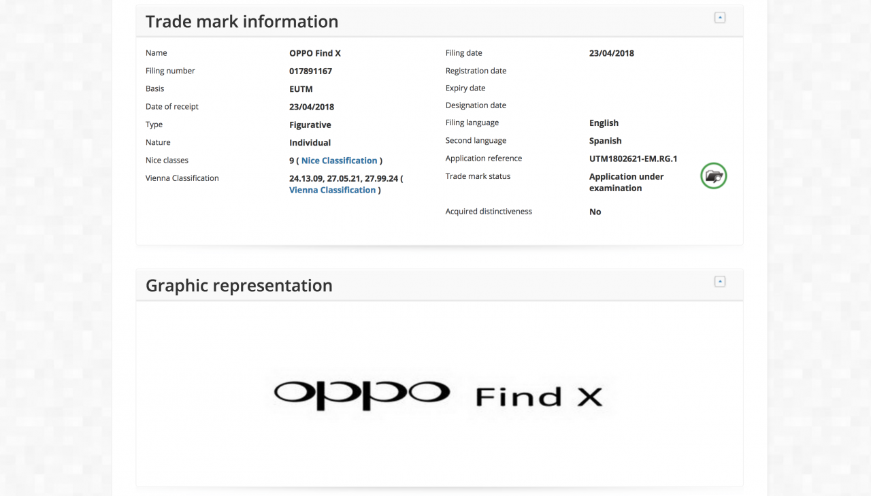Click the Type value Figurative
Viewport: 871px width, 496px height.
(310, 125)
